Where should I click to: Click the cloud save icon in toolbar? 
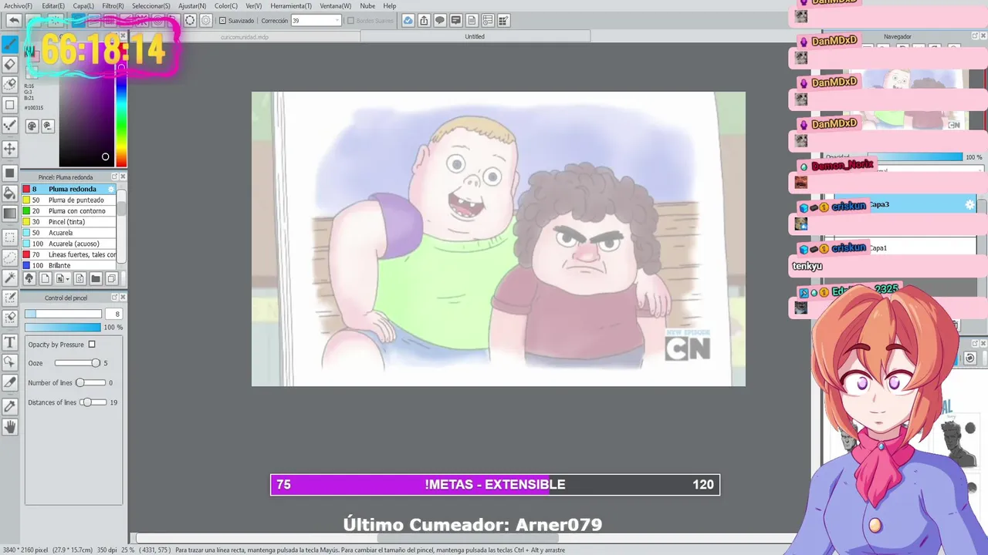[x=408, y=21]
